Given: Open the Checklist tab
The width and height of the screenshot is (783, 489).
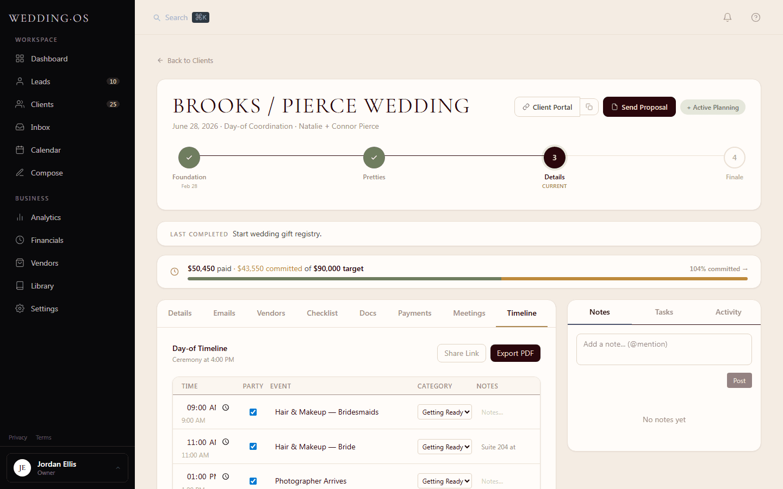Looking at the screenshot, I should (x=322, y=313).
